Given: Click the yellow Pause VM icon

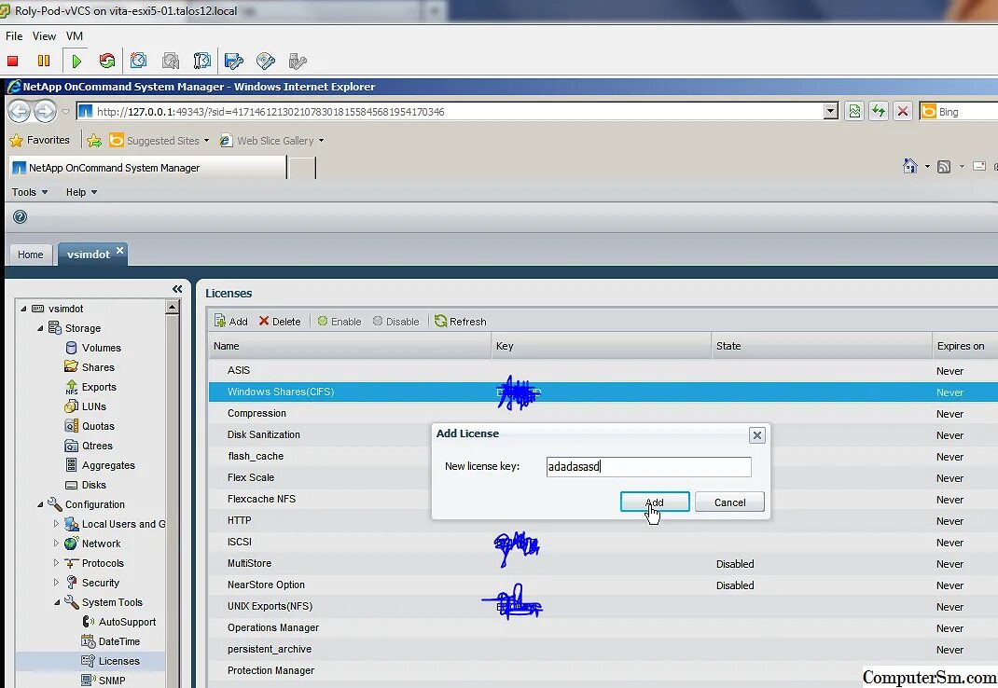Looking at the screenshot, I should [44, 62].
